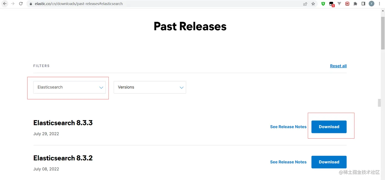Click the July 29, 2022 date
The width and height of the screenshot is (385, 180).
46,134
